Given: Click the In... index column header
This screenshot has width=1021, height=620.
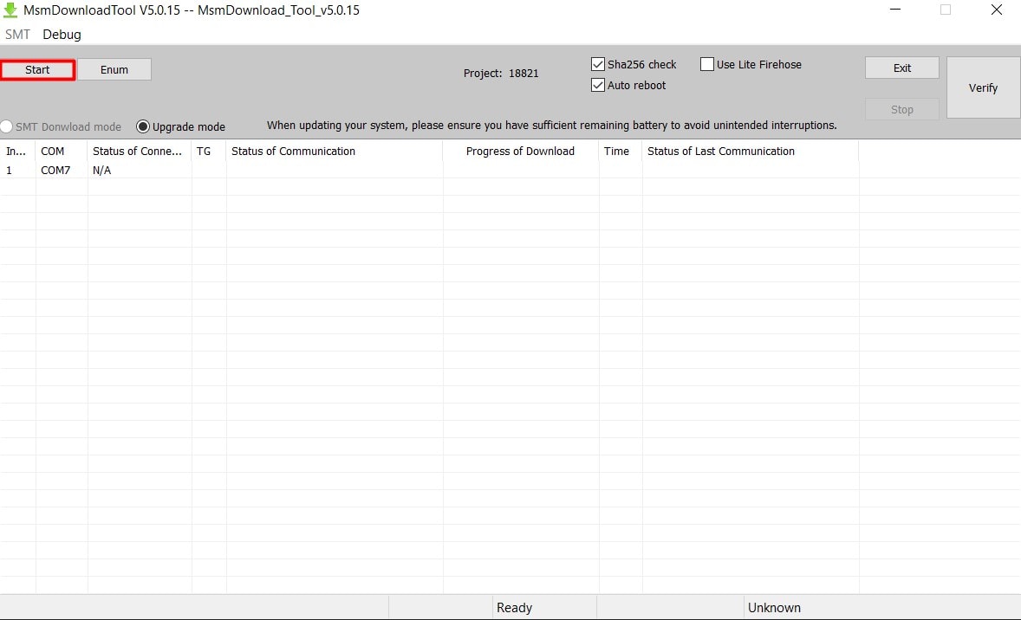Looking at the screenshot, I should pyautogui.click(x=17, y=151).
